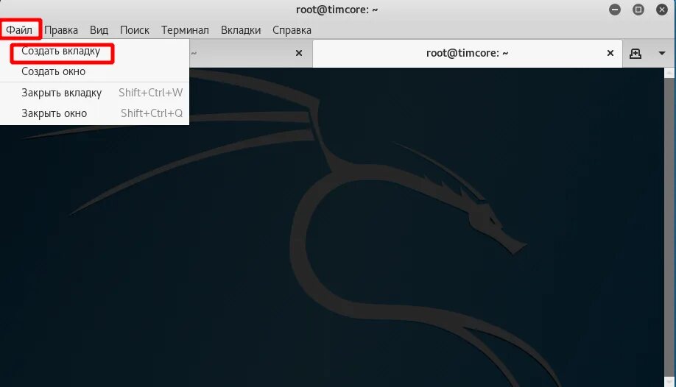The height and width of the screenshot is (387, 676).
Task: Select Закрыть вкладку menu entry
Action: coord(94,93)
